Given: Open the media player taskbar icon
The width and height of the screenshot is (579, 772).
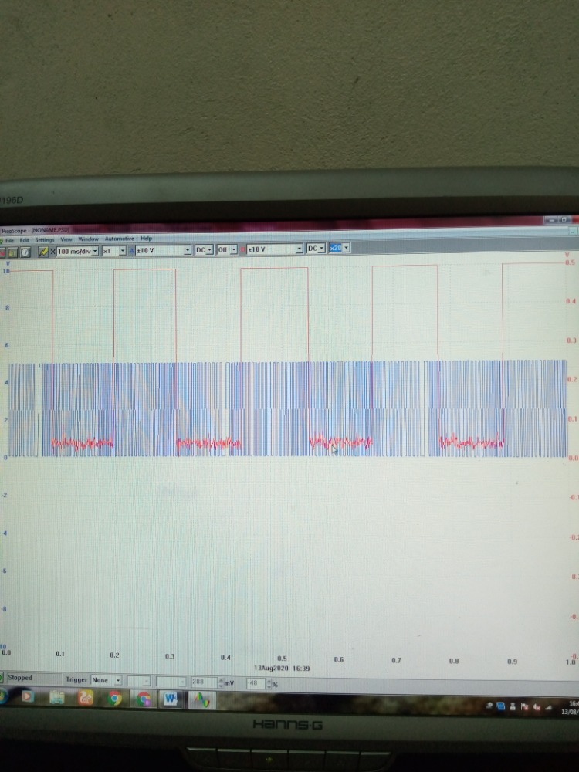Looking at the screenshot, I should (x=28, y=696).
